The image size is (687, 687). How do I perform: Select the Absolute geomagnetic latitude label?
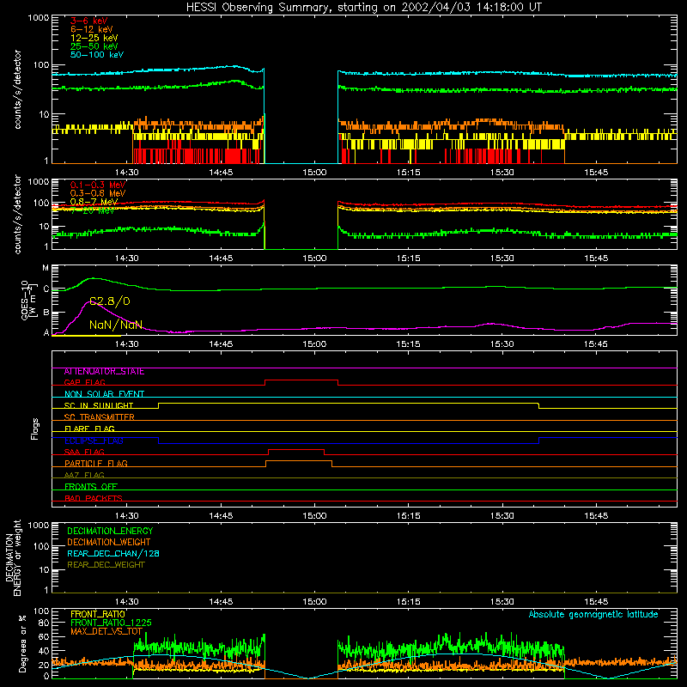[x=593, y=614]
